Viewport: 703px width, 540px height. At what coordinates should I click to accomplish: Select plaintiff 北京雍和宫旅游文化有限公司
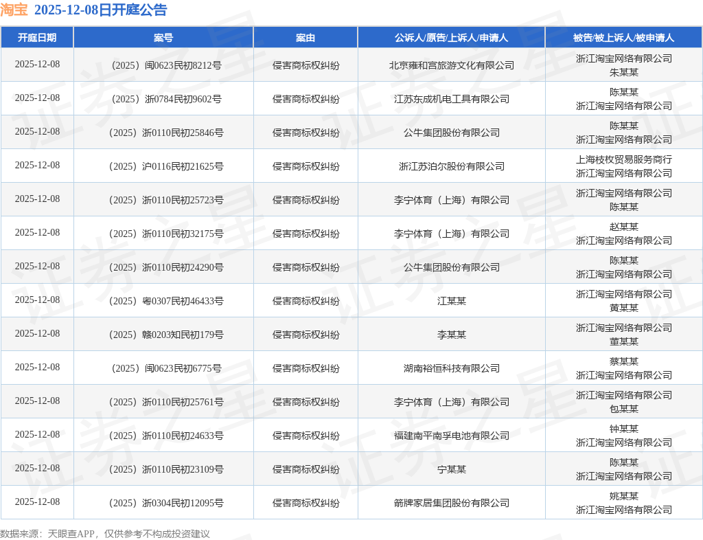coord(452,65)
